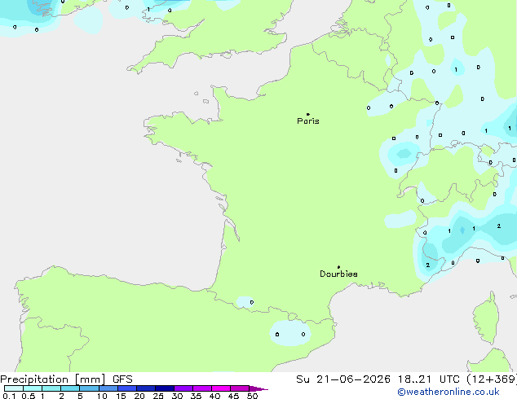517x399 pixels.
Task: Click the Dourbies city marker dot
Action: tap(338, 267)
